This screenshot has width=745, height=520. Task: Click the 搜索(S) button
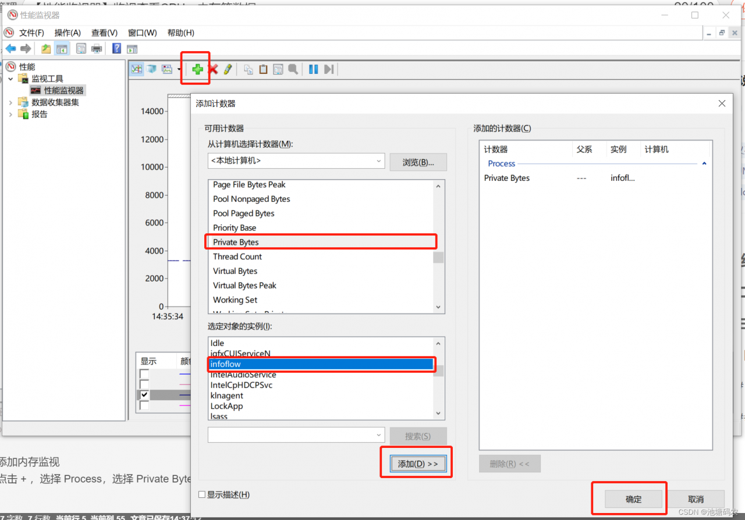(x=418, y=436)
